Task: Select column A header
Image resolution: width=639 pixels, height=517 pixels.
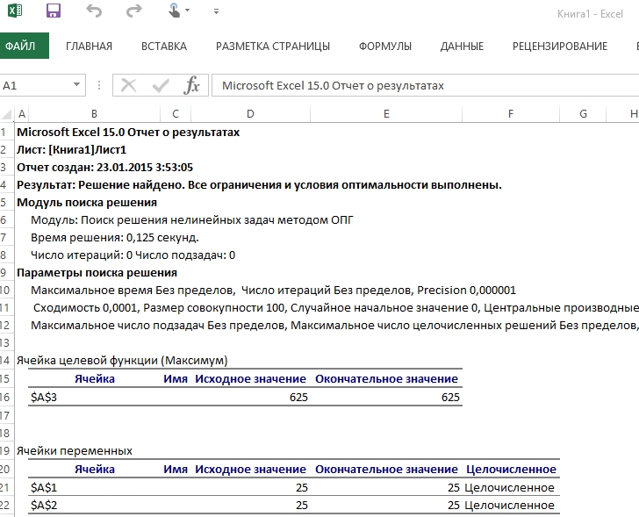Action: 22,113
